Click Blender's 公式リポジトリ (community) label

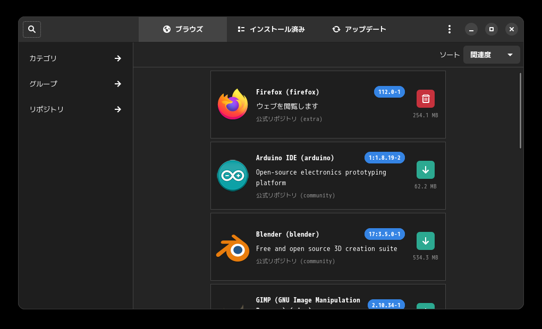click(x=295, y=261)
